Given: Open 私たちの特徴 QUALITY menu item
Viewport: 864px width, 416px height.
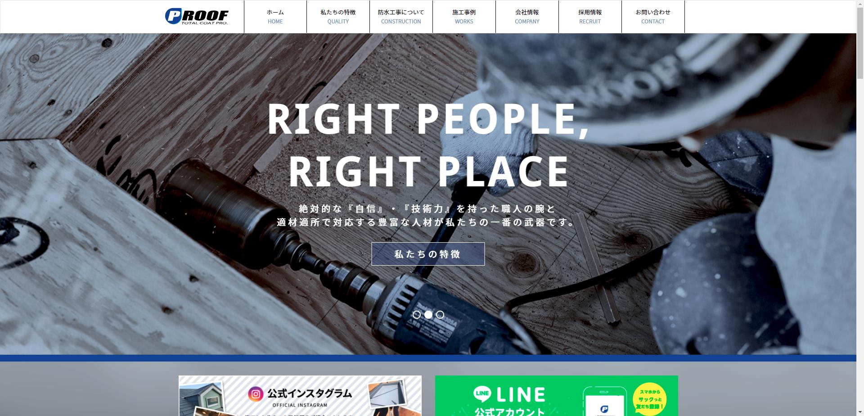Looking at the screenshot, I should pyautogui.click(x=338, y=17).
